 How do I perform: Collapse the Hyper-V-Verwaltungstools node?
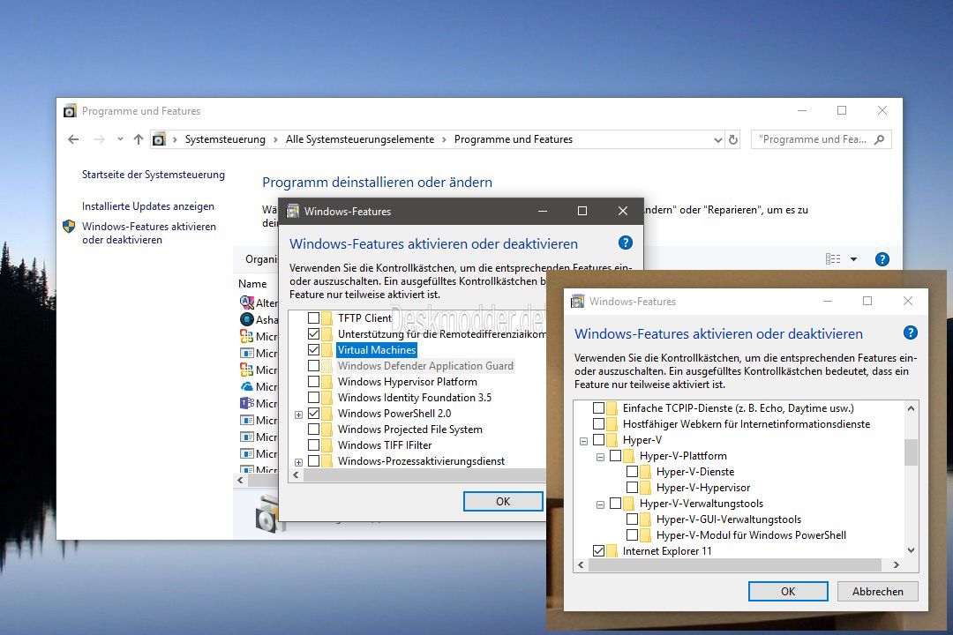point(601,505)
